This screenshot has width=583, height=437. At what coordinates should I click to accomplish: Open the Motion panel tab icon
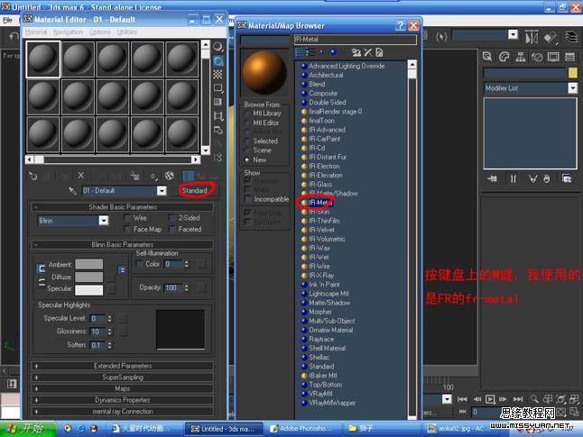click(537, 57)
